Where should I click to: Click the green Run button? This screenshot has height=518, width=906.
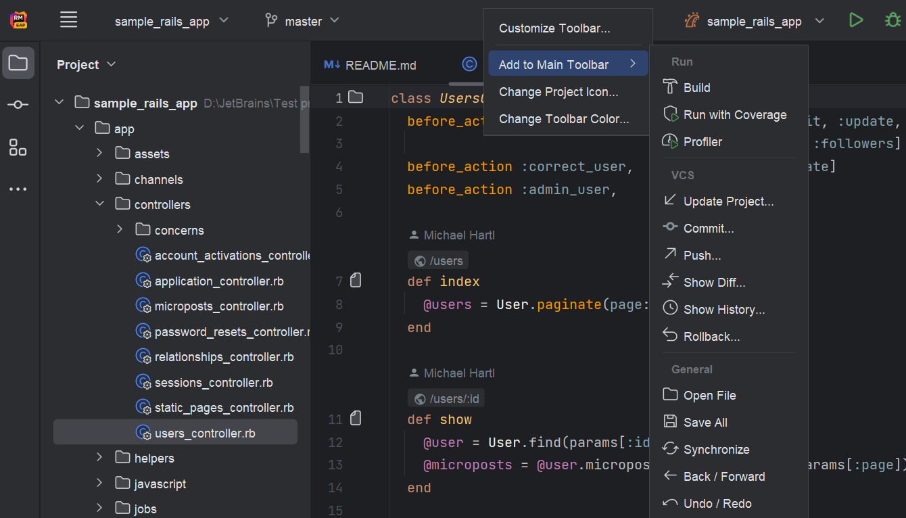(856, 20)
